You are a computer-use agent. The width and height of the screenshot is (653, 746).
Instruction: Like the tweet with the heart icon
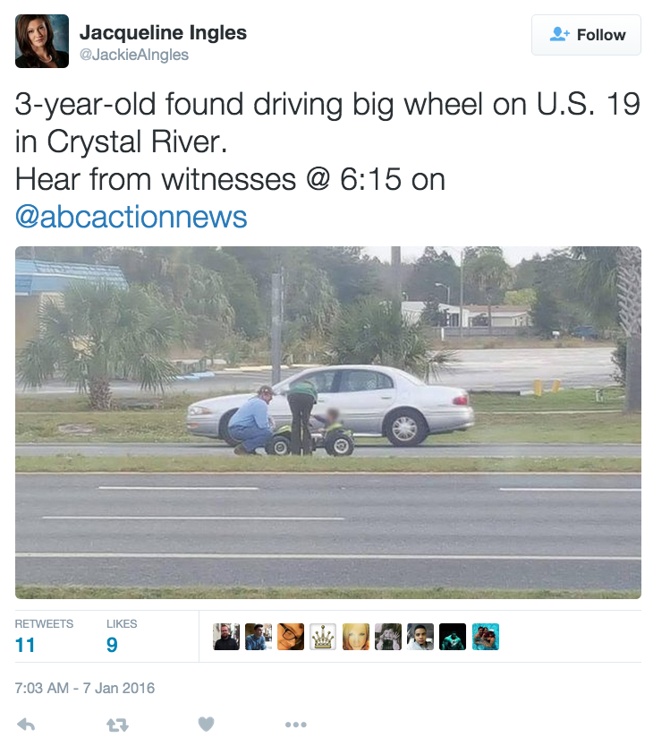pos(206,725)
